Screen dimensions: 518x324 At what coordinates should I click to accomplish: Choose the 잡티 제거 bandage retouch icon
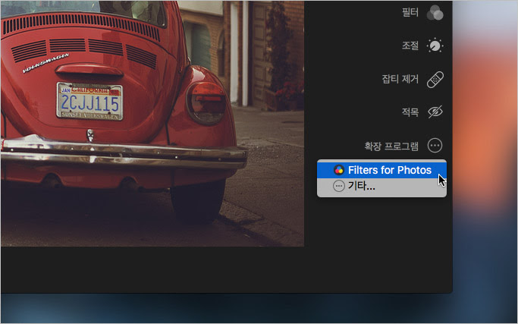coord(435,80)
